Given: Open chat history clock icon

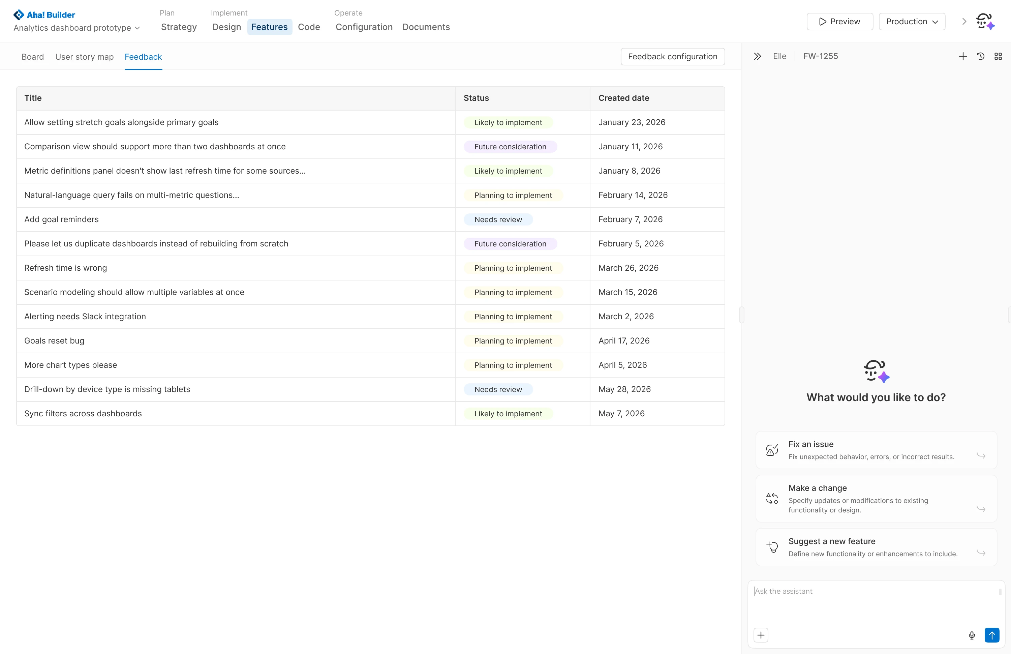Looking at the screenshot, I should [980, 57].
